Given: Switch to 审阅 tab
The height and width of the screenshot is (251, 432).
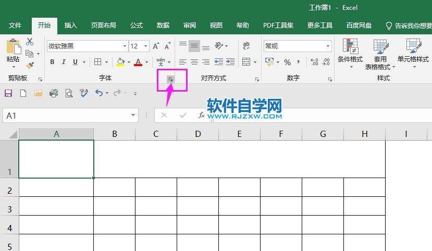Looking at the screenshot, I should point(190,26).
